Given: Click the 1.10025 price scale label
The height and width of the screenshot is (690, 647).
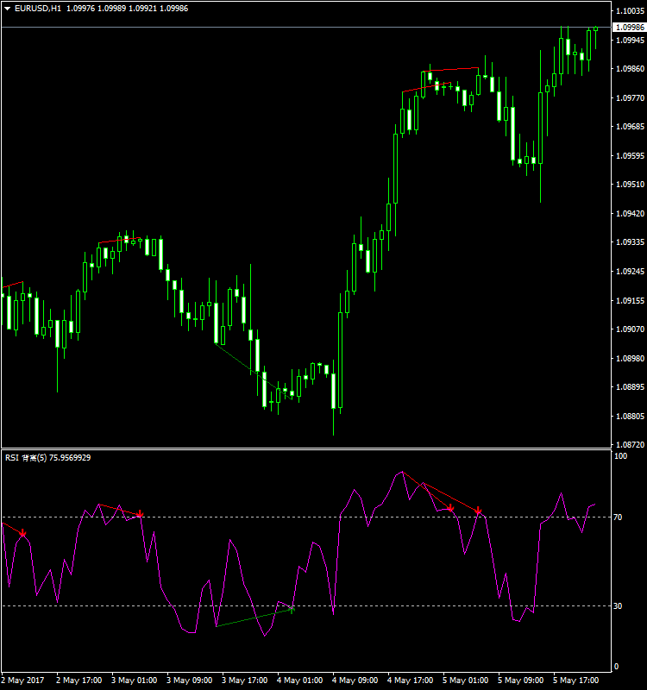Looking at the screenshot, I should coord(627,11).
